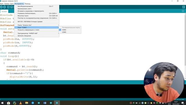Screen dimensions: 186x105
Task: Open File Explorer from the taskbar
Action: point(27,103)
